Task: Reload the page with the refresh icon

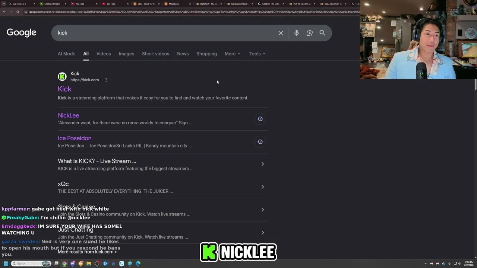Action: [x=18, y=12]
